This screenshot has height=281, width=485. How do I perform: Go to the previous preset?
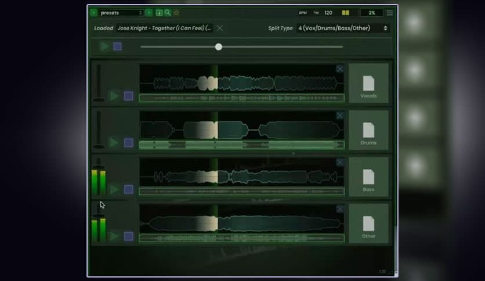tap(94, 13)
